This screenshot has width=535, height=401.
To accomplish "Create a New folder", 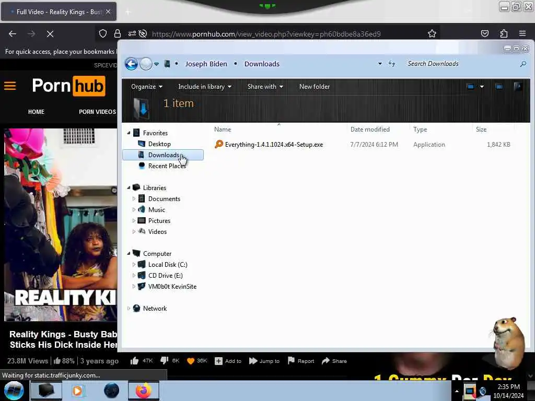I will click(x=314, y=87).
